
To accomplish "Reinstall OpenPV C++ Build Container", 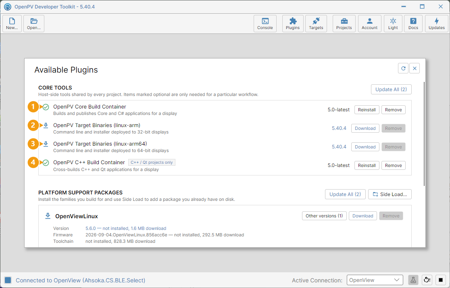I will (x=367, y=165).
